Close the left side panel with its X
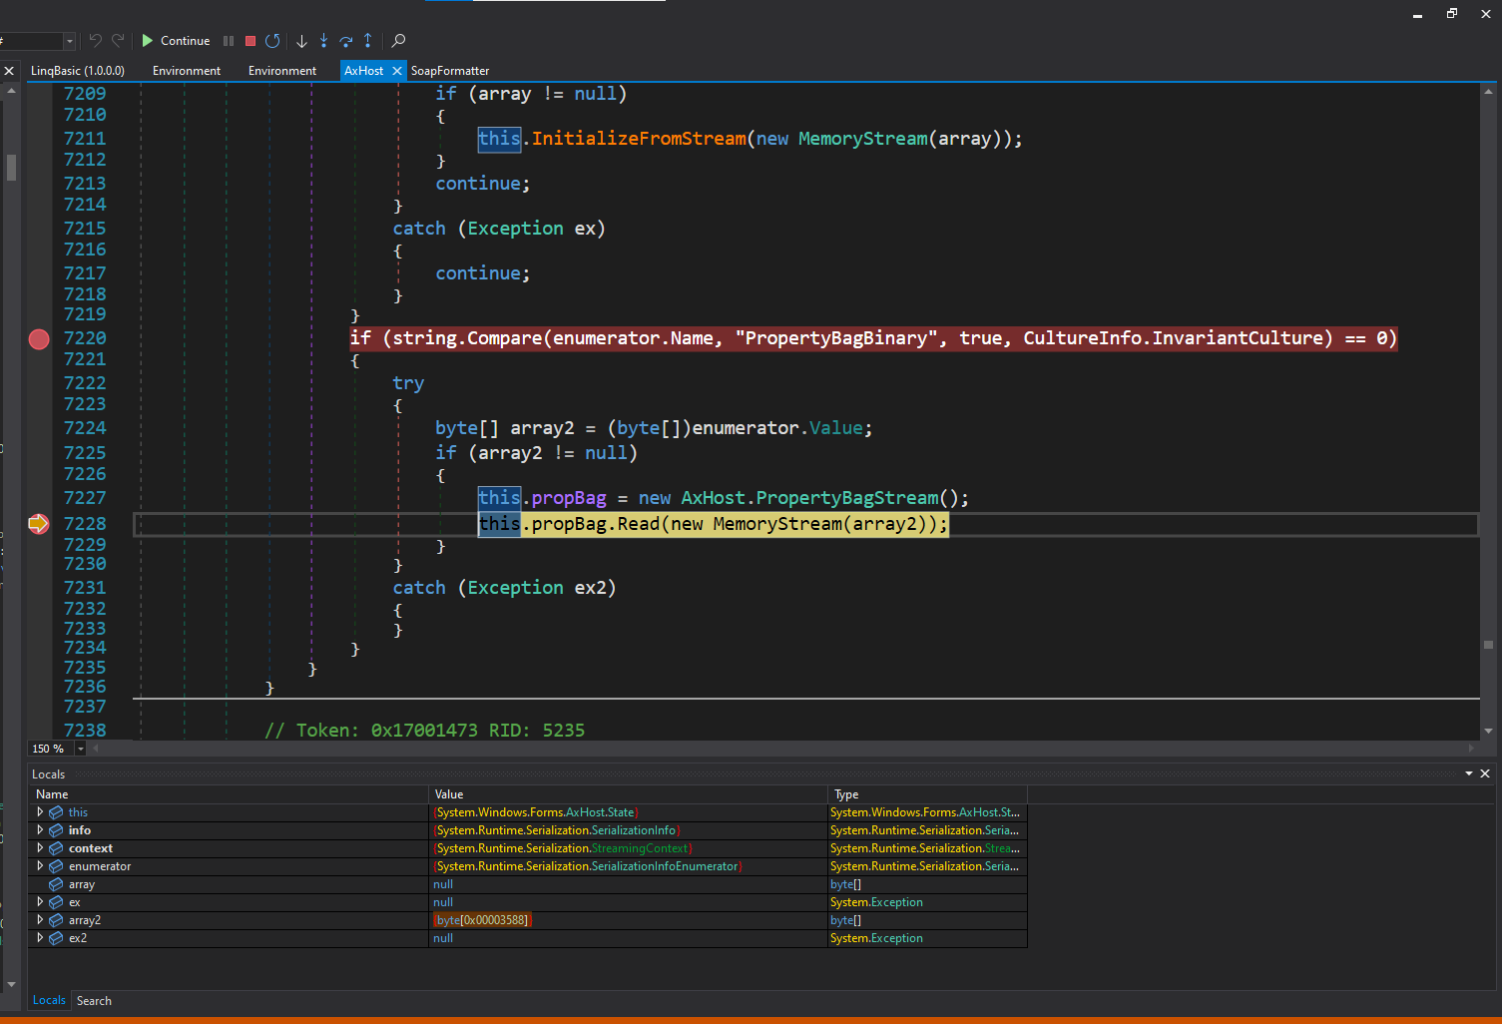 [x=9, y=71]
